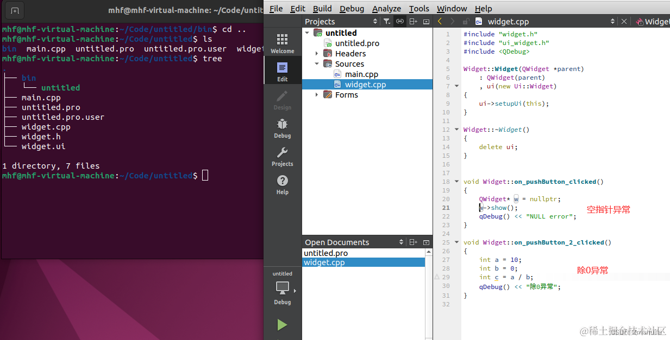
Task: Run the project with green play button
Action: click(281, 324)
